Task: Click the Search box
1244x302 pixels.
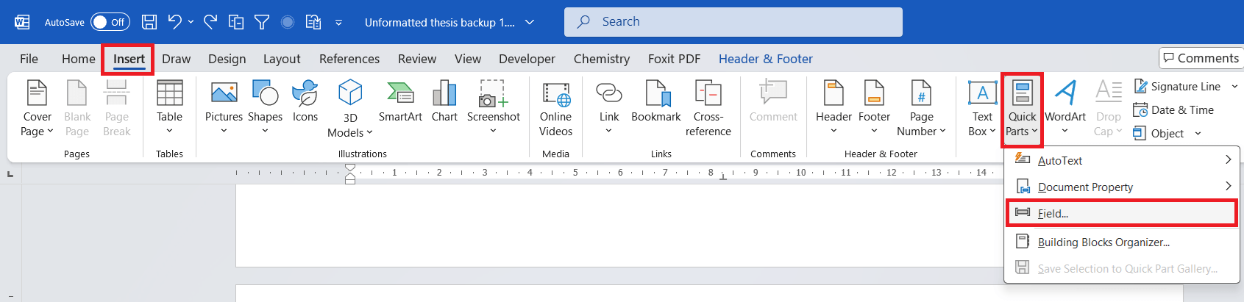Action: [733, 22]
